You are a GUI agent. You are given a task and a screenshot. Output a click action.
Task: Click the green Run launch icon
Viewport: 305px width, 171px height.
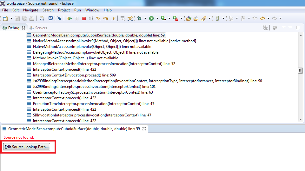(x=151, y=18)
